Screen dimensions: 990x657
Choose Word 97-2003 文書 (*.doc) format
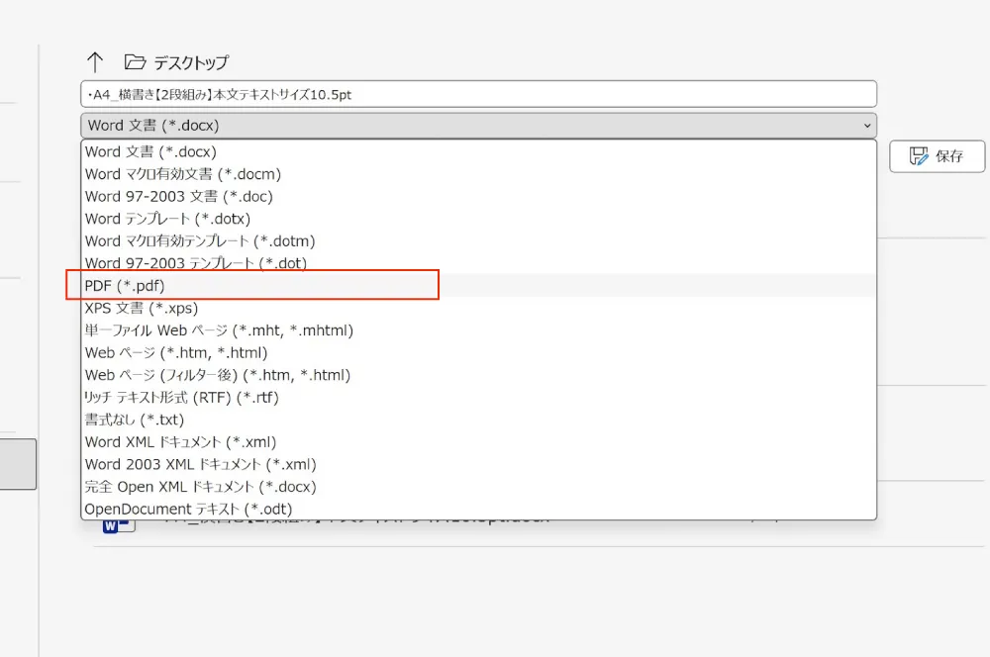(178, 196)
